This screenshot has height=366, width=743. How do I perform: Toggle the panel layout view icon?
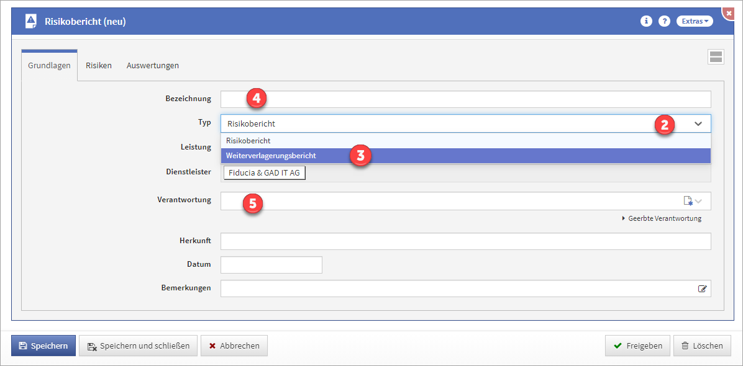click(715, 57)
